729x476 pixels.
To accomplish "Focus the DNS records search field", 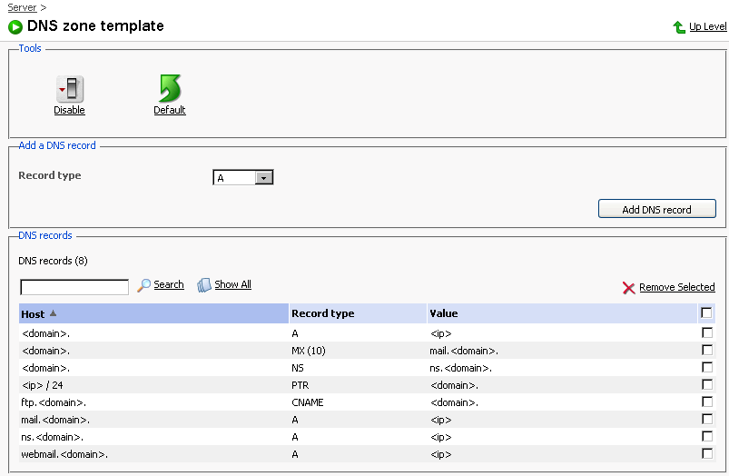I will (74, 287).
